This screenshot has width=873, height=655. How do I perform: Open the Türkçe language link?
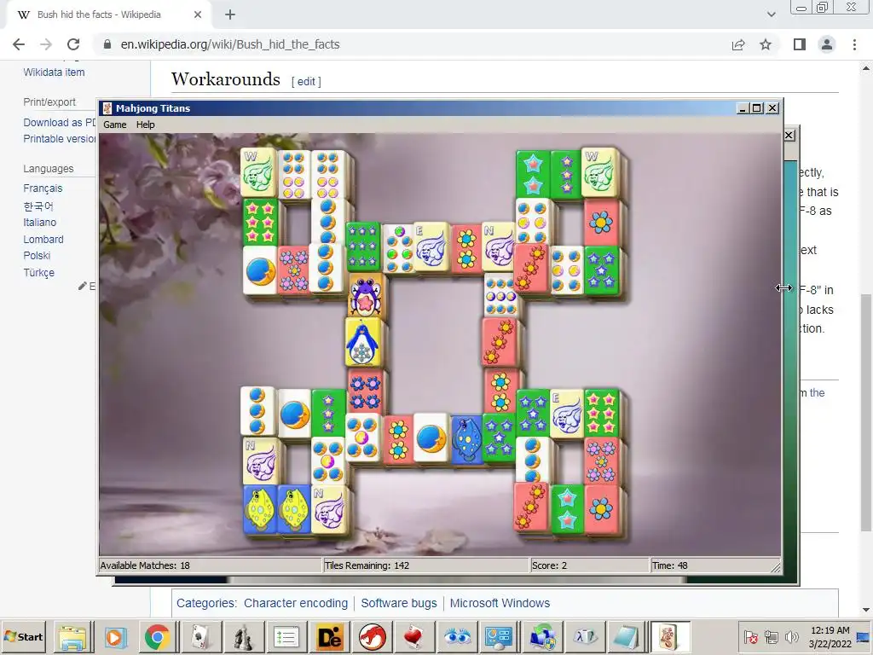pyautogui.click(x=39, y=273)
